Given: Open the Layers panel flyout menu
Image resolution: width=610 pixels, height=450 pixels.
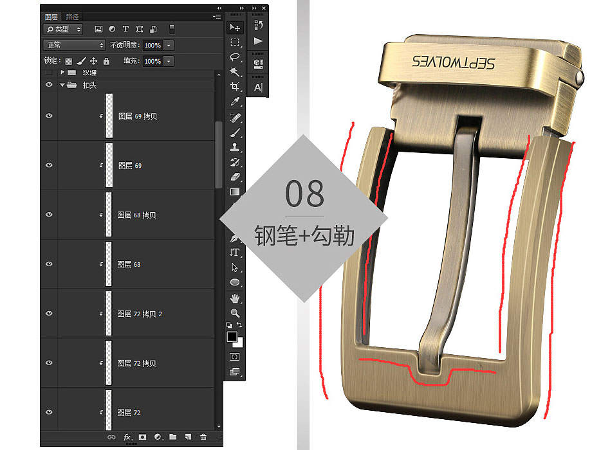Looking at the screenshot, I should click(217, 17).
